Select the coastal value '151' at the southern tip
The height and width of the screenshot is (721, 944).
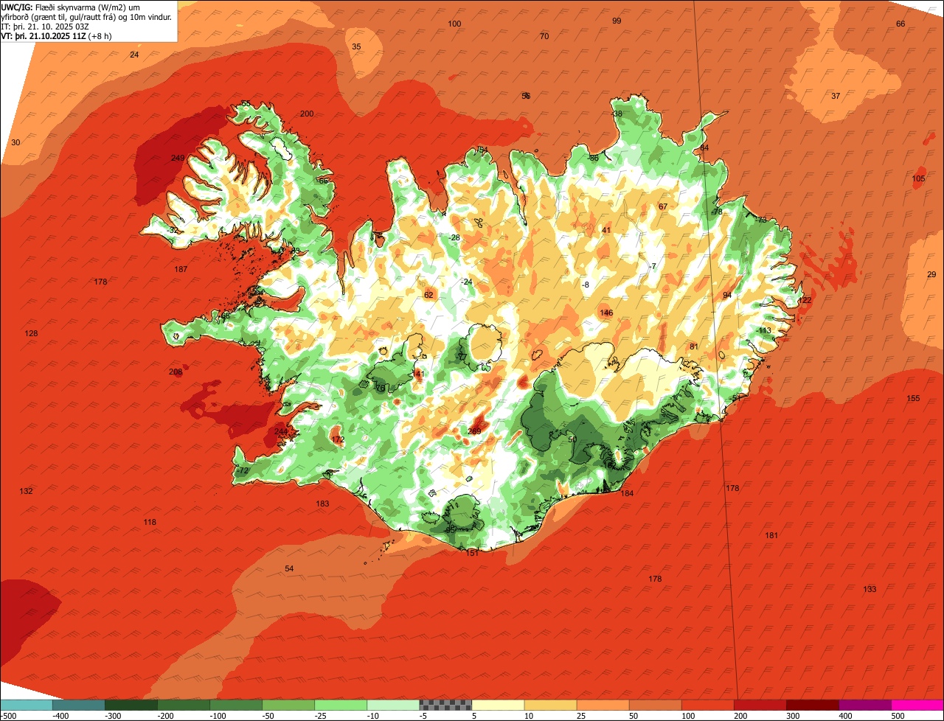point(473,552)
